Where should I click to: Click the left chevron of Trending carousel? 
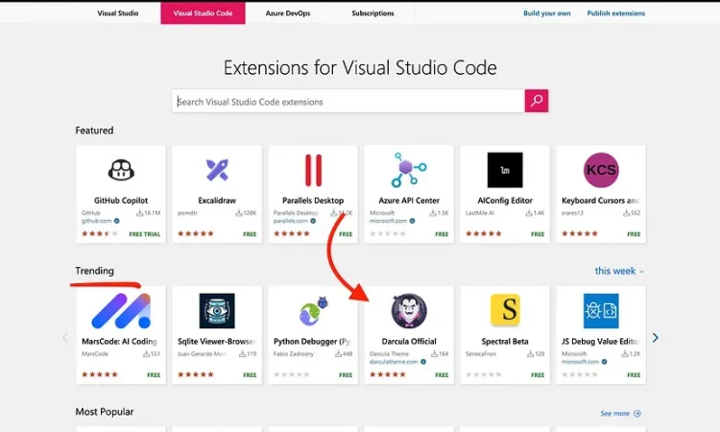(x=65, y=338)
